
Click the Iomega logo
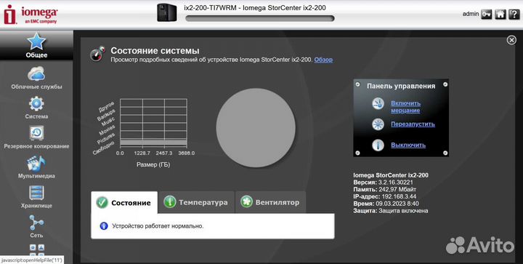pos(31,15)
